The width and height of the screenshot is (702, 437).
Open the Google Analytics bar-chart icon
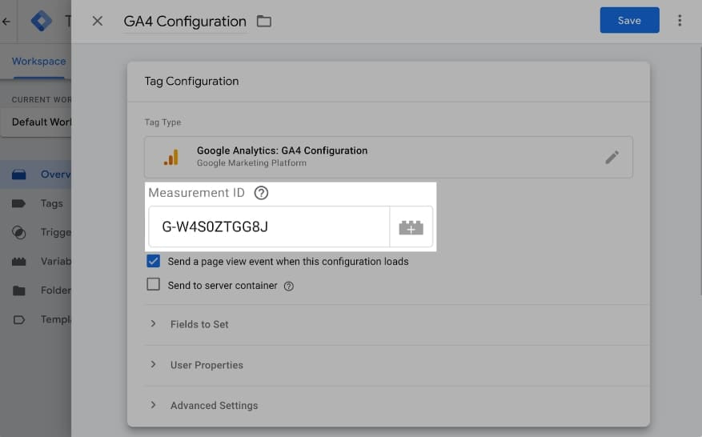pos(171,157)
